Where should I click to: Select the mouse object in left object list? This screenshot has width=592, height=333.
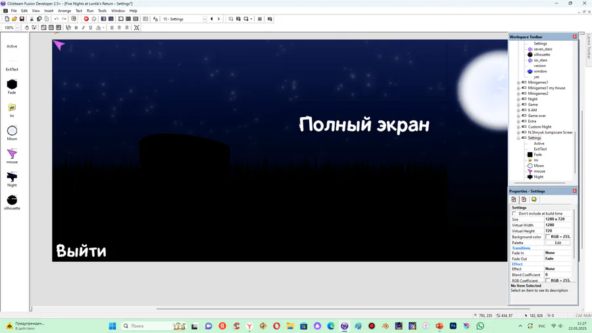click(x=12, y=157)
